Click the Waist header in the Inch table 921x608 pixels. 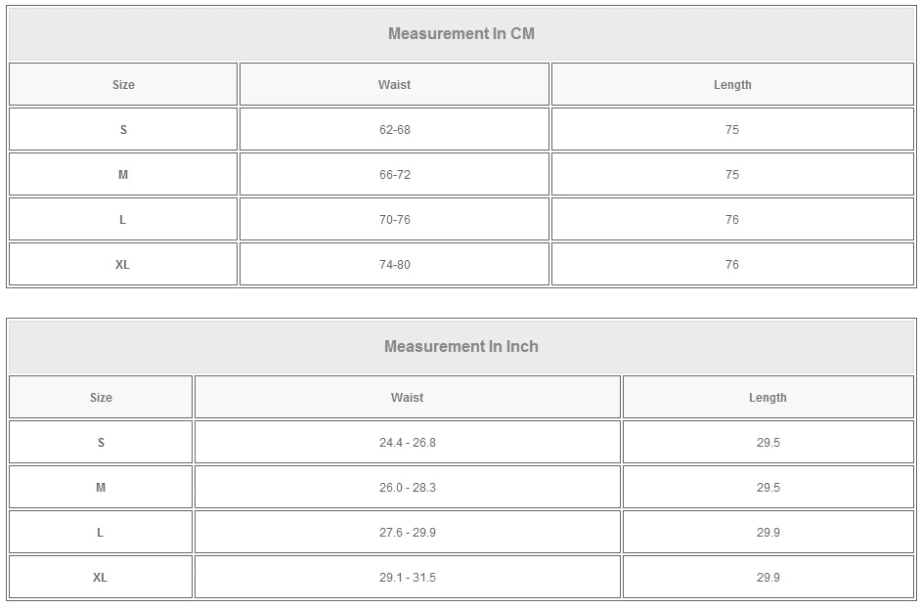[x=407, y=398]
